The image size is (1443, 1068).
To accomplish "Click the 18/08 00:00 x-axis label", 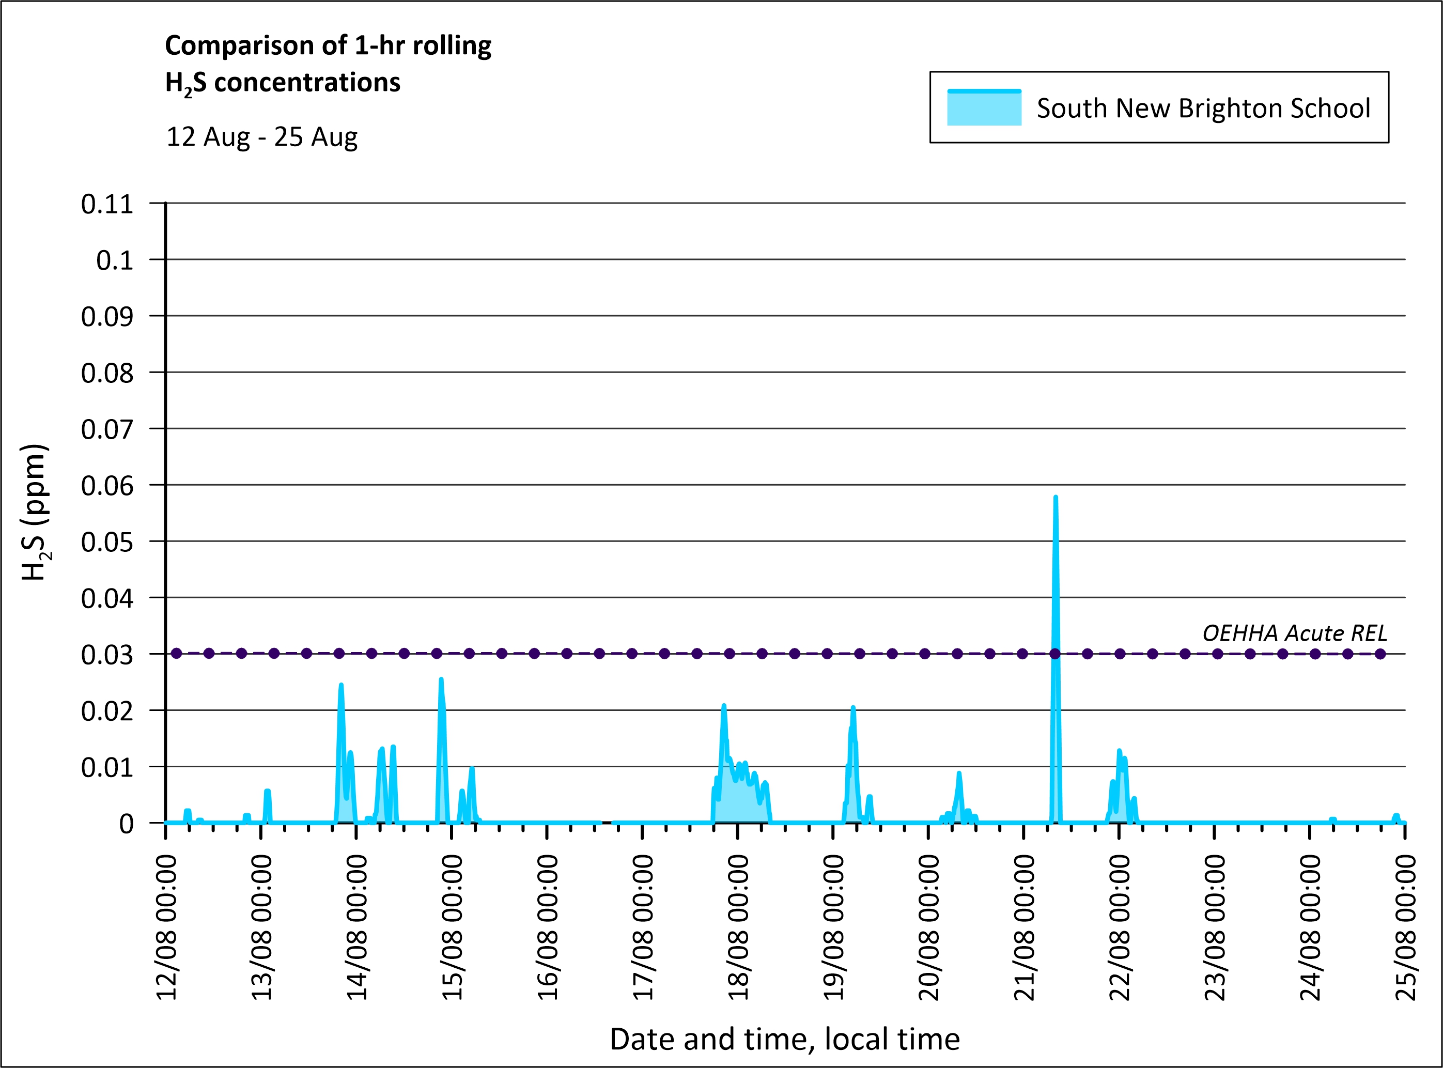I will [x=738, y=927].
